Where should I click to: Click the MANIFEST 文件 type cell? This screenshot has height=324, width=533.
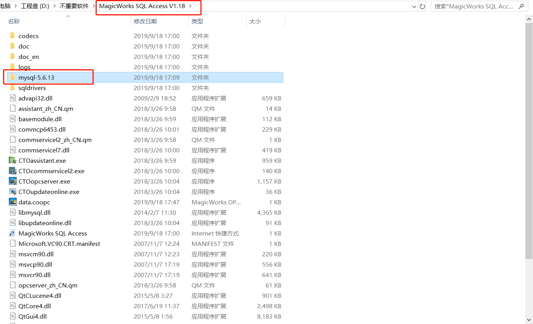coord(213,244)
